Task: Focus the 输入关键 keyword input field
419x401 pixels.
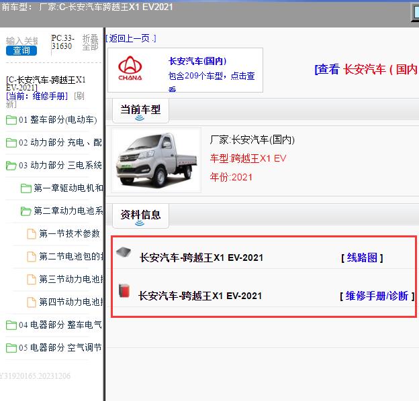Action: click(x=22, y=41)
